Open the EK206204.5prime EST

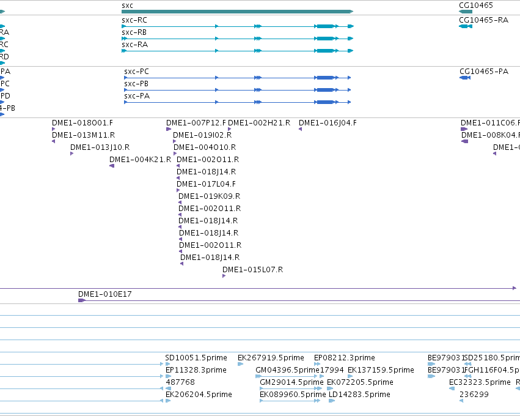coord(168,401)
